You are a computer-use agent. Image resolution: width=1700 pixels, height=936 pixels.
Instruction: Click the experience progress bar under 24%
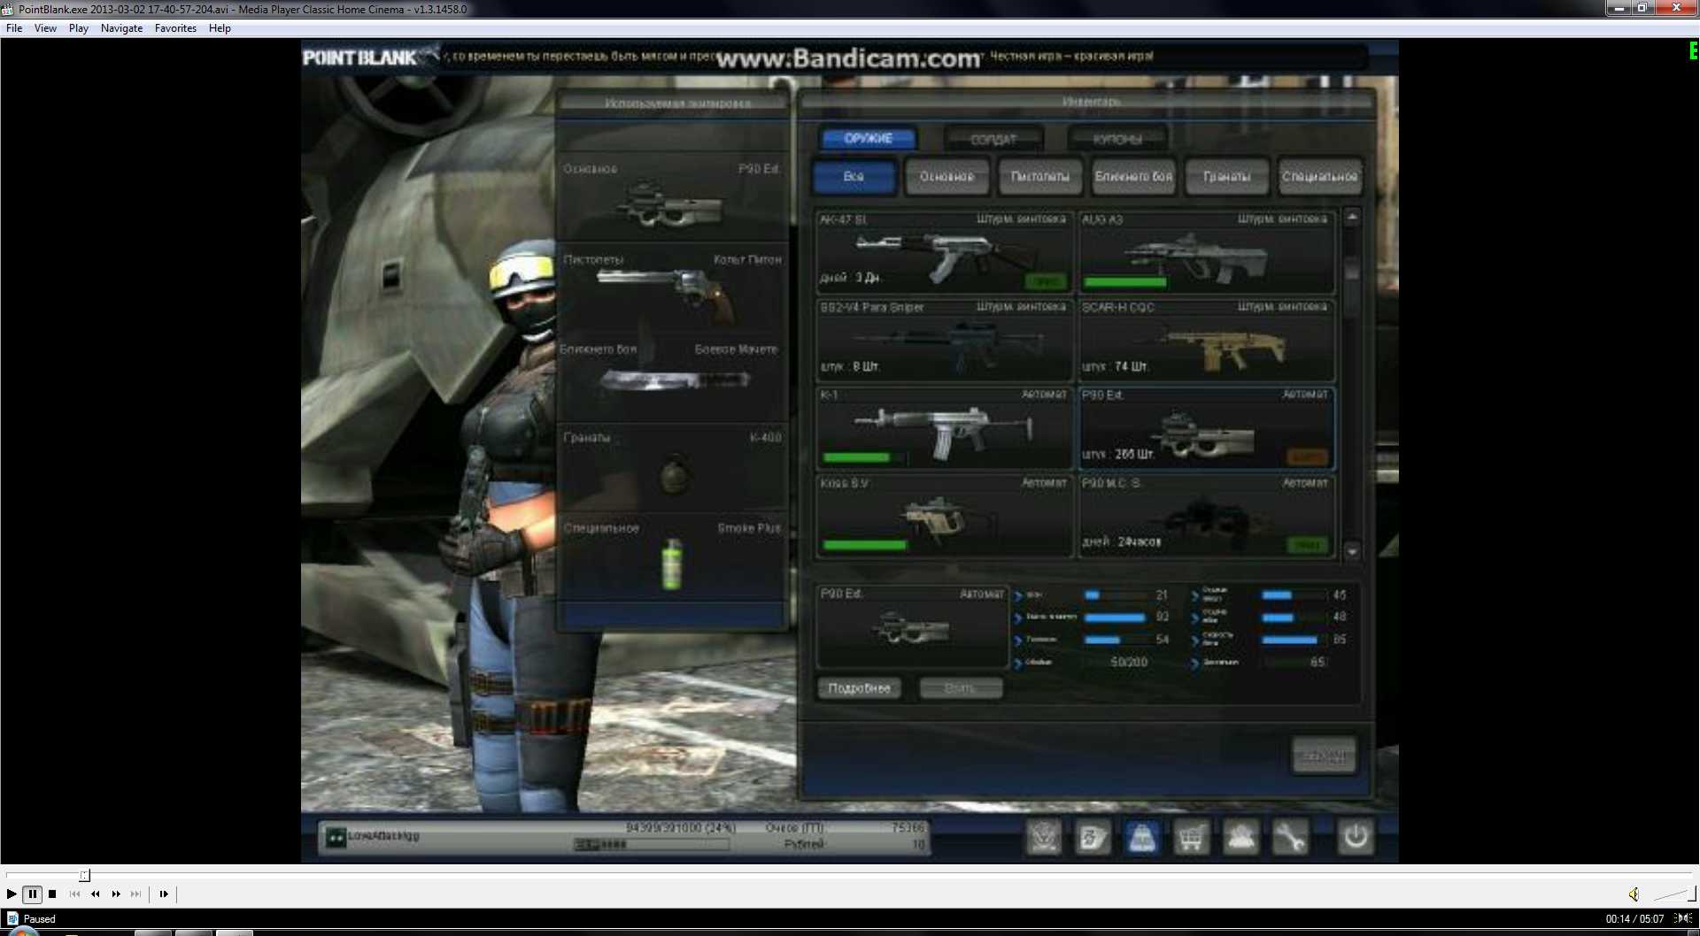(652, 845)
